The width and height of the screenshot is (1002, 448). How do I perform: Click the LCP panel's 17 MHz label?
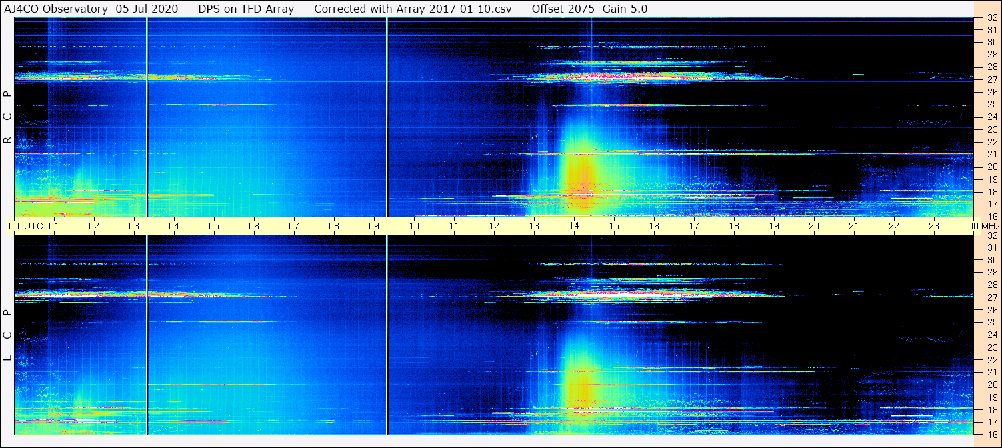[x=991, y=422]
